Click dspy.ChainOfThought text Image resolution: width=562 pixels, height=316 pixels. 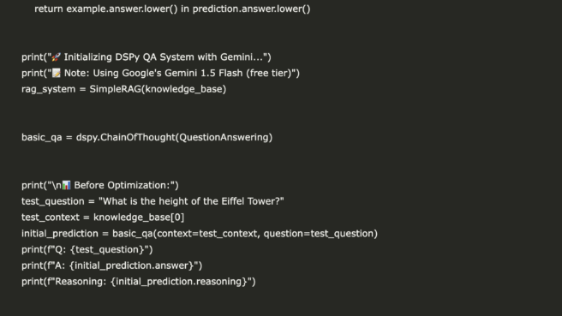[x=125, y=137]
